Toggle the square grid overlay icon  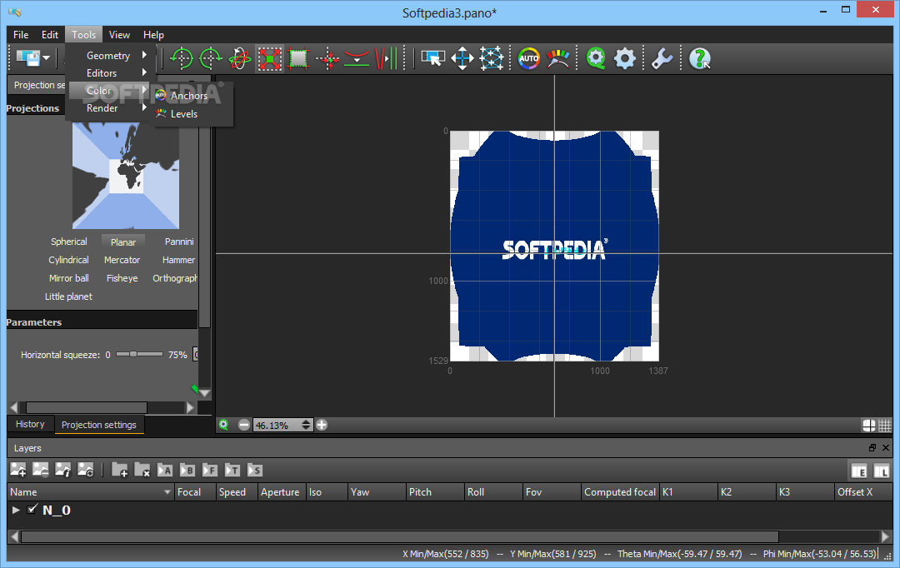[x=884, y=425]
